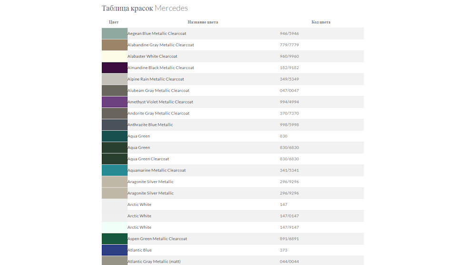The height and width of the screenshot is (265, 457).
Task: Click the name "Alabaster White Clearcoat"
Action: 152,56
